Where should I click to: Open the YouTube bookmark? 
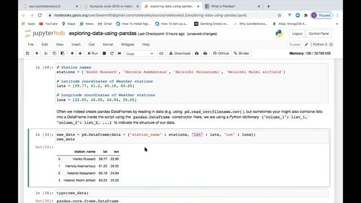click(x=49, y=24)
